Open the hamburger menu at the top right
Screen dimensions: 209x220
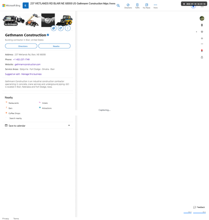coord(202,7)
